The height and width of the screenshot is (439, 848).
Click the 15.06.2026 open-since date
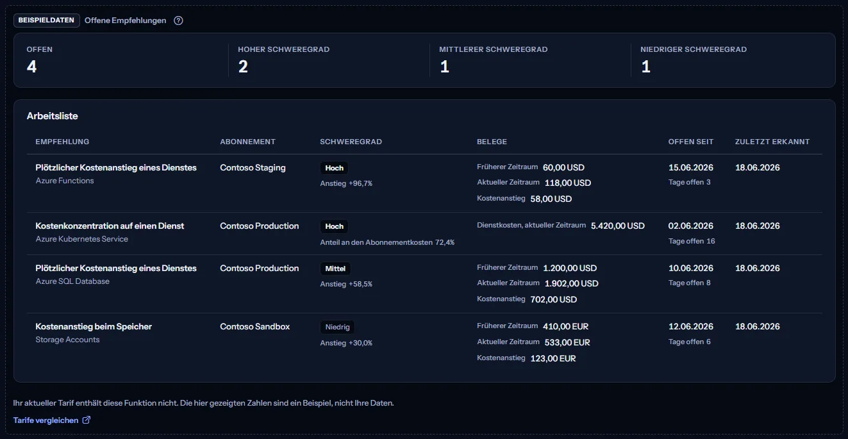pos(691,167)
